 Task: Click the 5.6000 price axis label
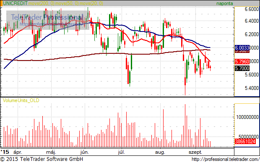click(x=252, y=75)
